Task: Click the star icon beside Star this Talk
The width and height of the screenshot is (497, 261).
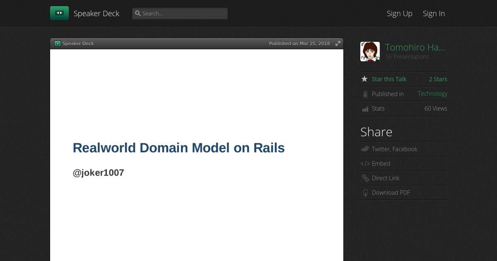Action: point(364,79)
